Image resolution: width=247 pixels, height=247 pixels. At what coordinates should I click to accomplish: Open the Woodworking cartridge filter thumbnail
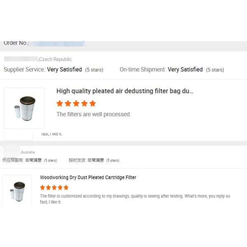[17, 190]
